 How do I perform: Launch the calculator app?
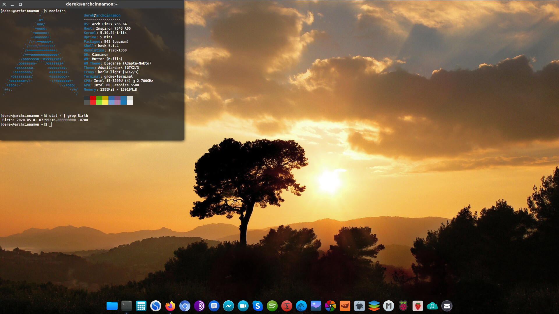coord(141,306)
